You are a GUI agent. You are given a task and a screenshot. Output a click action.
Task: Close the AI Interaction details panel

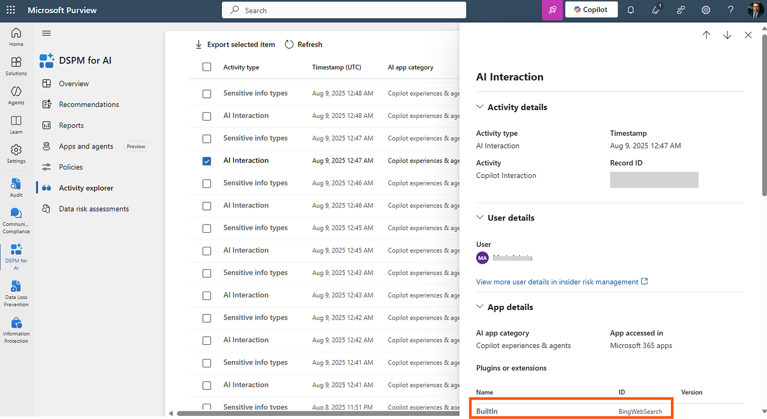coord(748,35)
